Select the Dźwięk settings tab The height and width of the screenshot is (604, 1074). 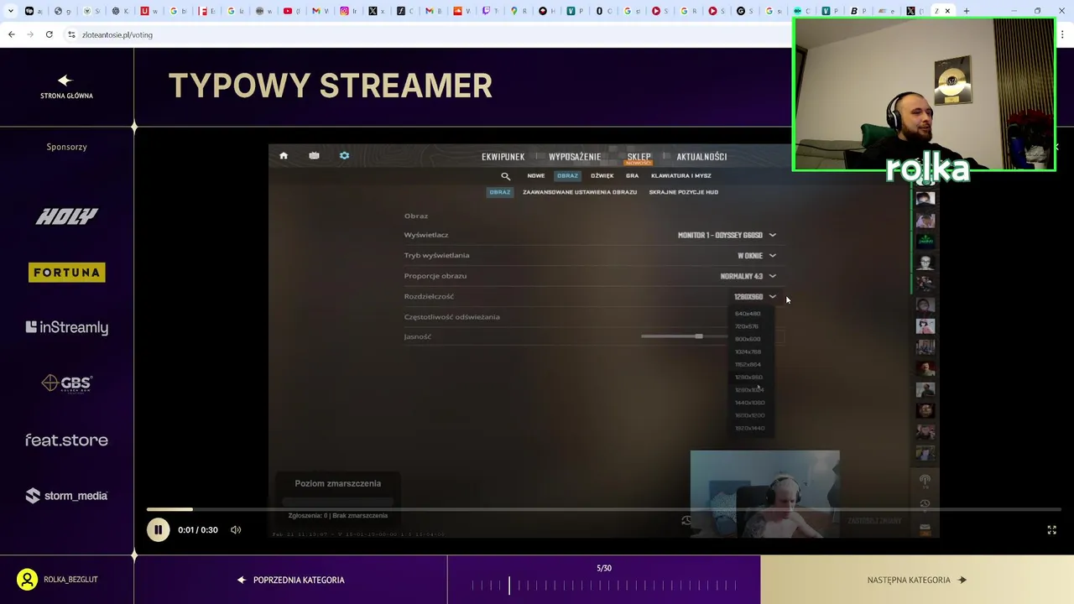coord(602,176)
